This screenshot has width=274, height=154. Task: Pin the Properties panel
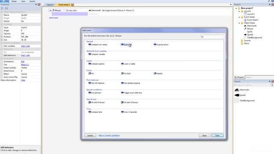tap(36, 5)
